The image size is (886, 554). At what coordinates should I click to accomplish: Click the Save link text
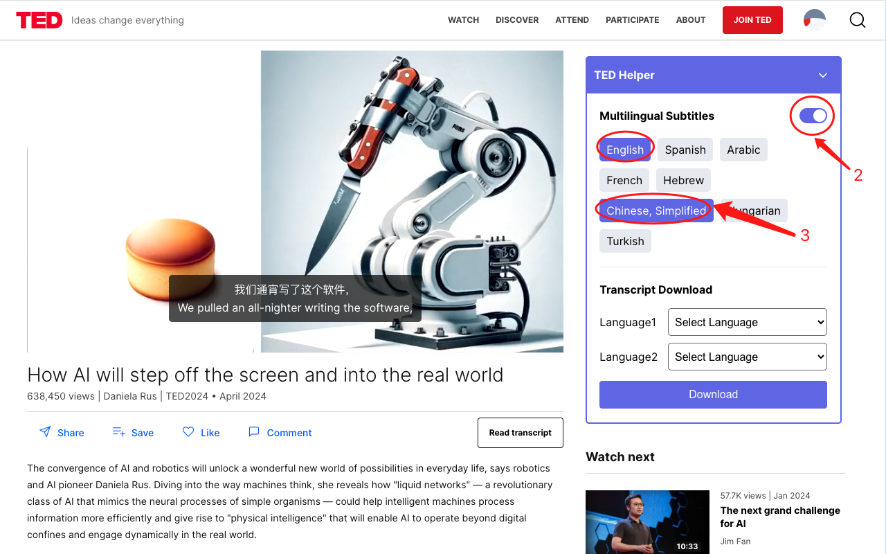click(143, 433)
